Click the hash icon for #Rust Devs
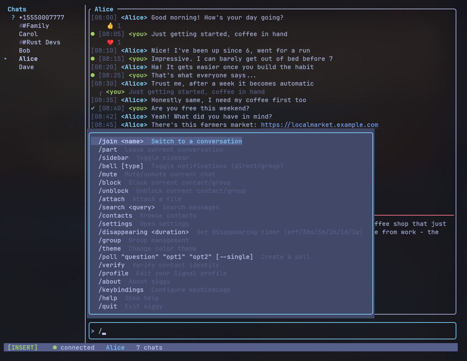Image resolution: width=467 pixels, height=361 pixels. tap(21, 42)
